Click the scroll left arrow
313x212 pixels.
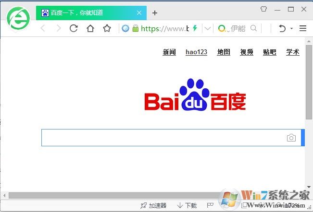(x=4, y=195)
